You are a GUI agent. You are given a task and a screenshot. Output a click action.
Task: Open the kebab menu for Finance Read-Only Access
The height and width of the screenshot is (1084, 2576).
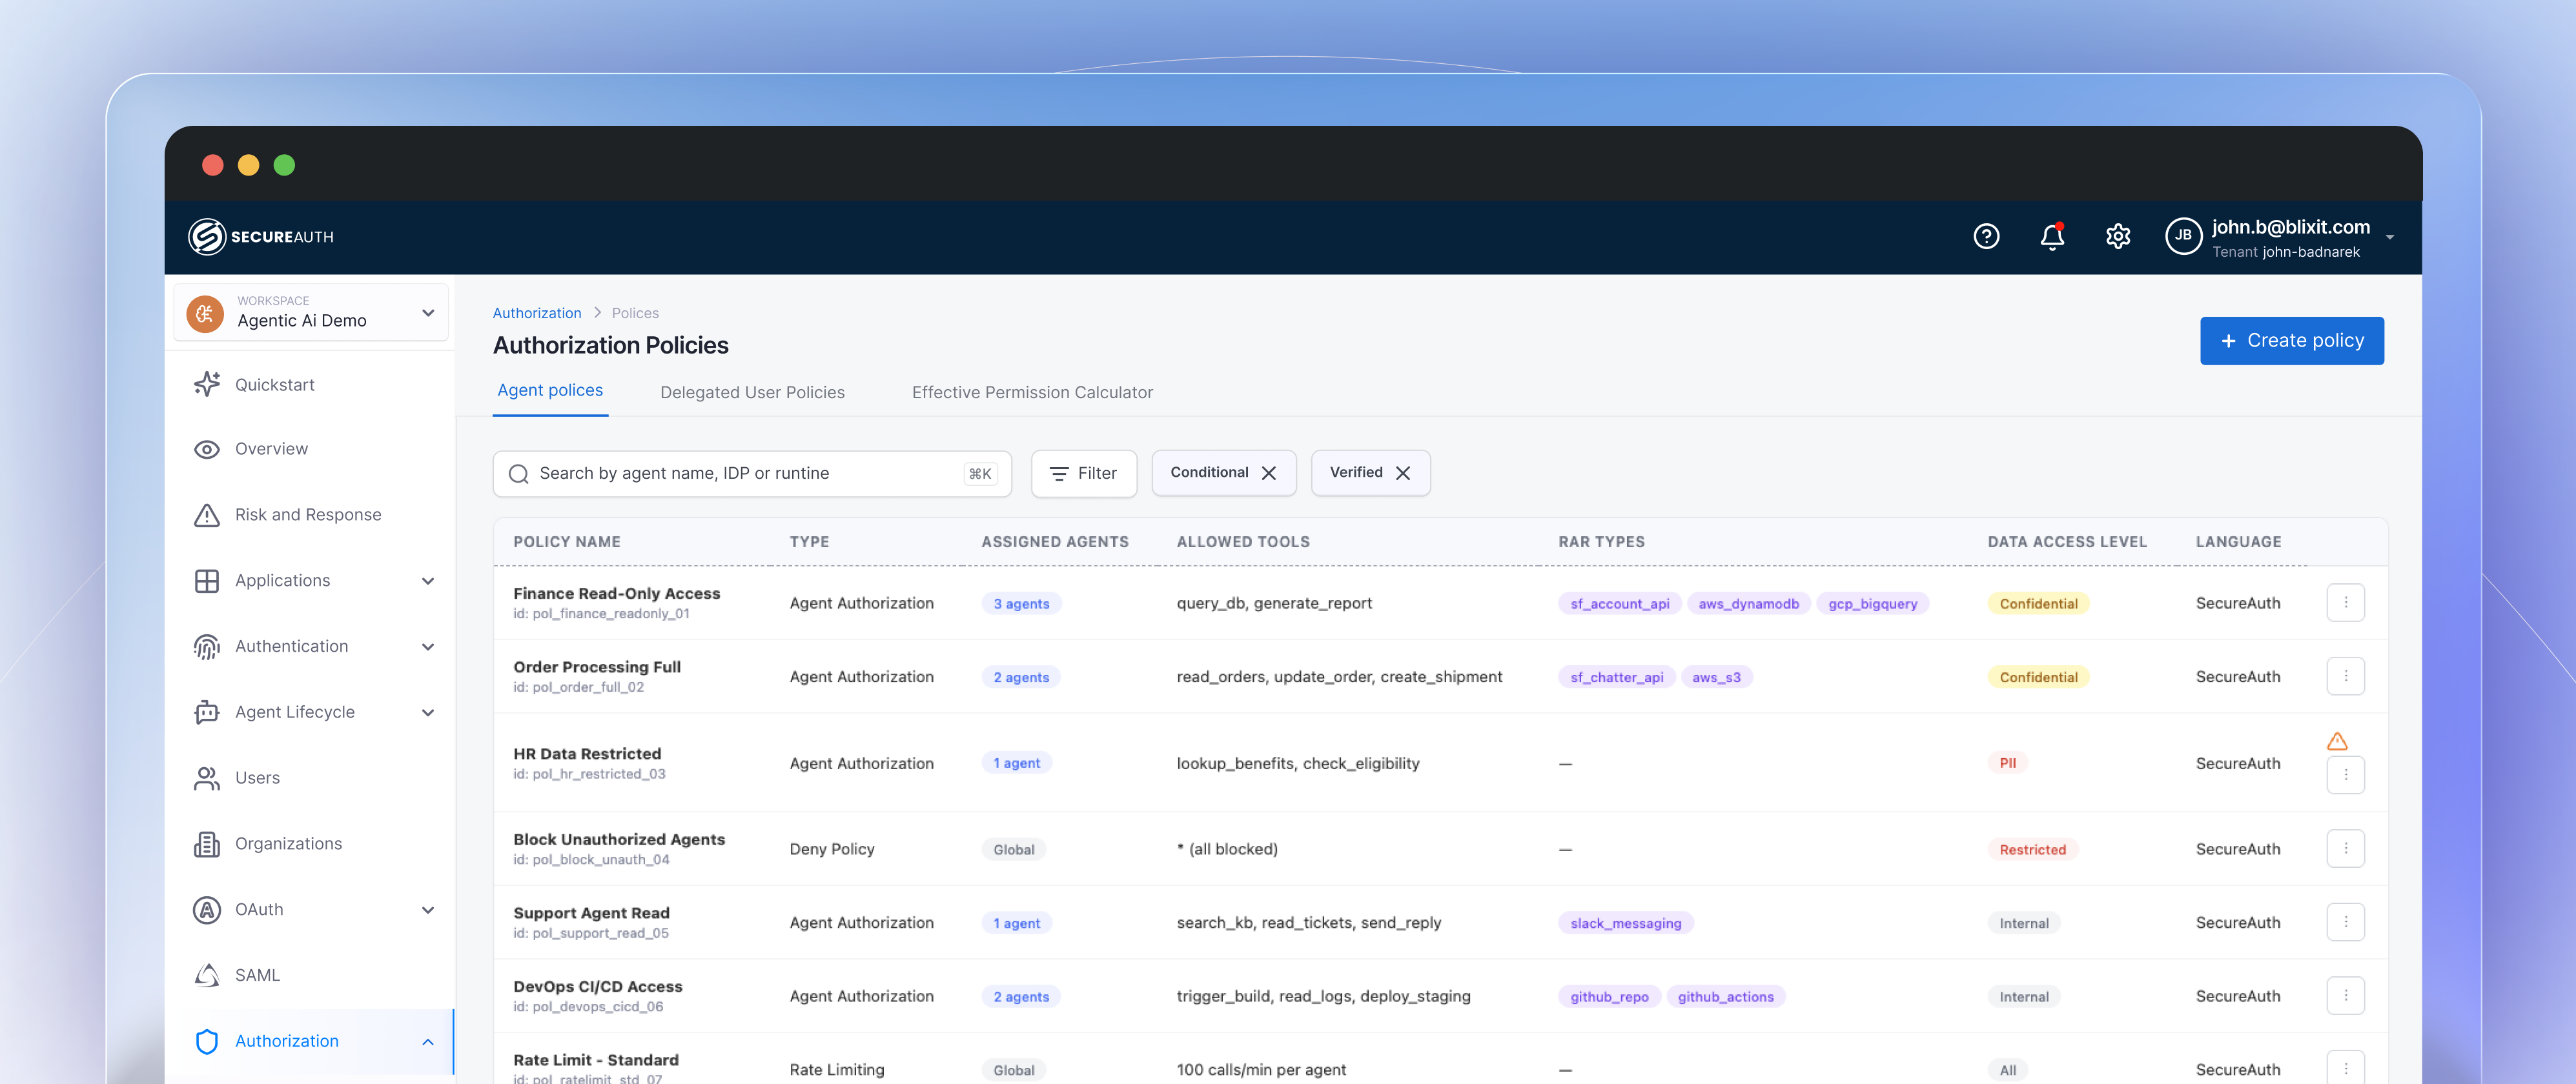pos(2346,603)
